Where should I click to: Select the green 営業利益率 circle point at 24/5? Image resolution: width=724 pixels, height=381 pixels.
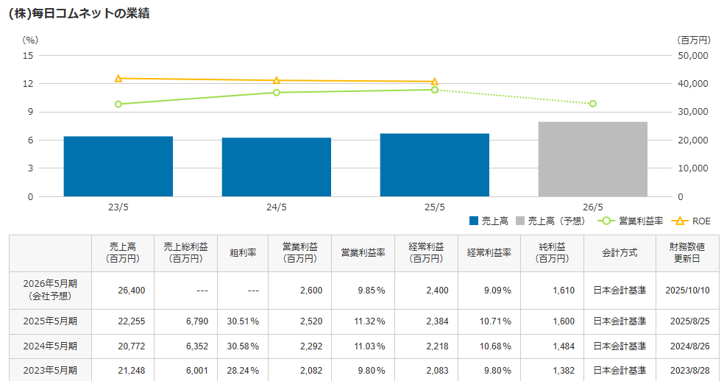[277, 93]
